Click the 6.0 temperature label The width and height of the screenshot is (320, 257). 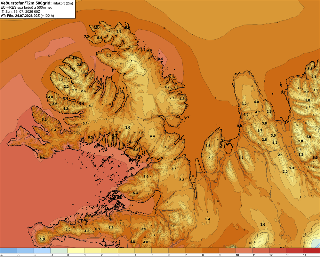pyautogui.click(x=122, y=224)
